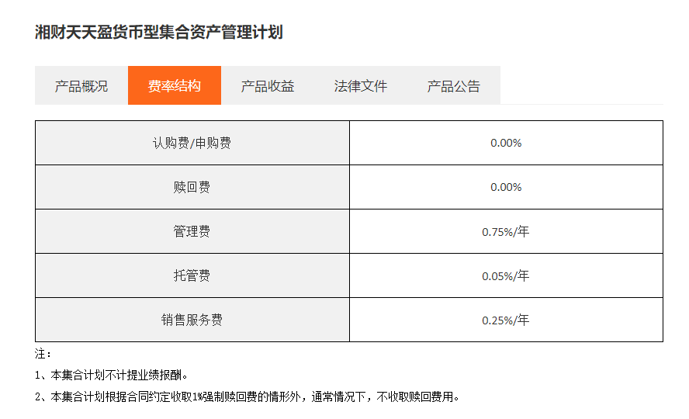Click the 认购费/申购费 row label
689x419 pixels.
[x=192, y=143]
